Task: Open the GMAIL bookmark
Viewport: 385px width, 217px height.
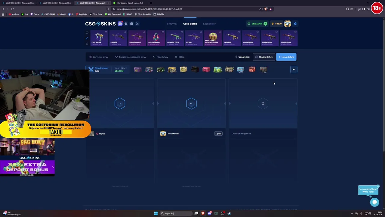Action: 62,14
